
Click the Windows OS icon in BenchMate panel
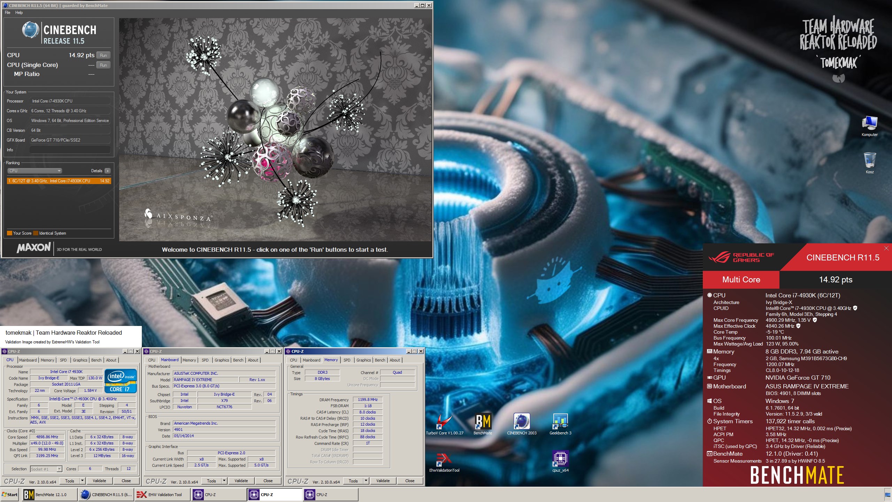point(709,401)
